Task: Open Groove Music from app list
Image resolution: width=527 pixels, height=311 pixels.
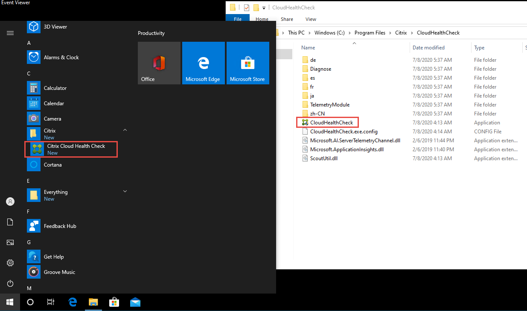Action: [x=59, y=272]
